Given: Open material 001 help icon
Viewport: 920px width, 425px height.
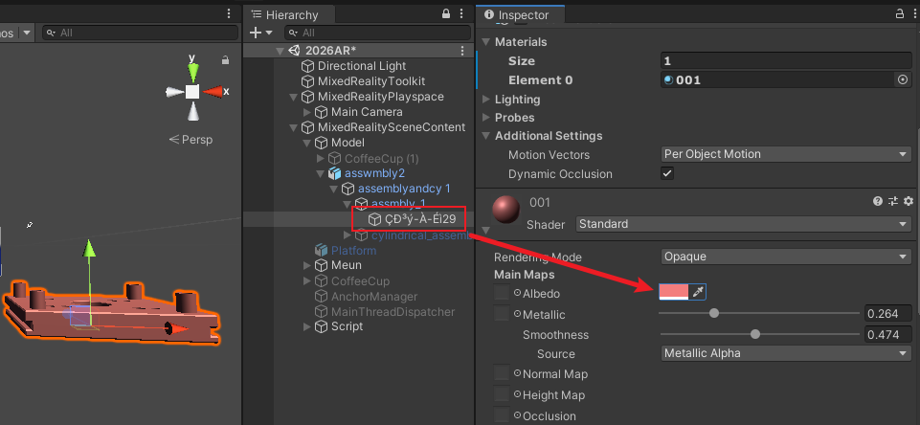Looking at the screenshot, I should coord(878,201).
